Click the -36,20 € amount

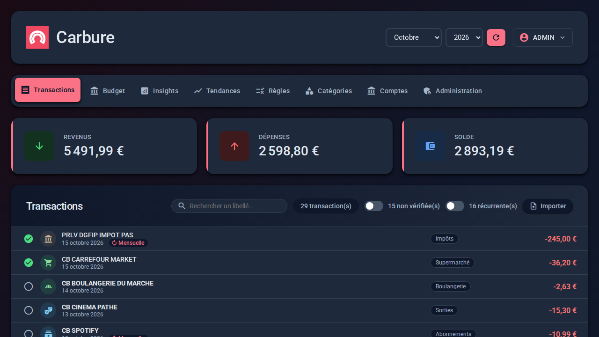tap(562, 263)
